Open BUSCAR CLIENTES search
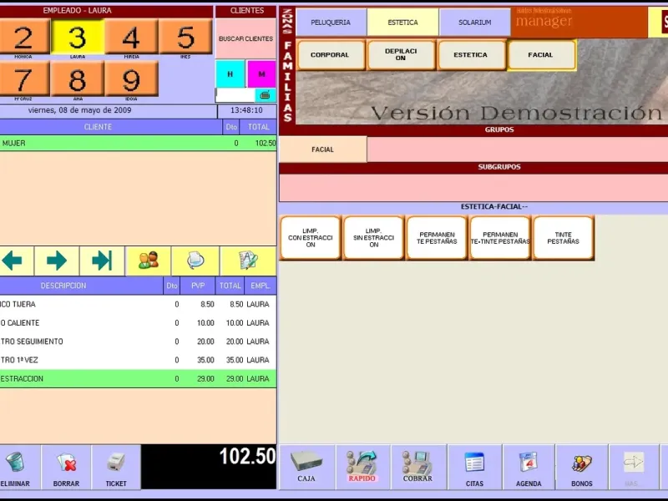 245,38
